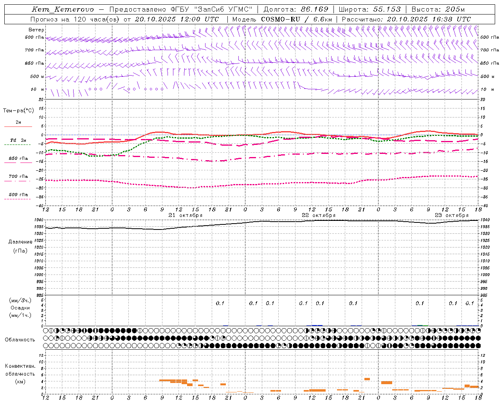The height and width of the screenshot is (401, 501).
Task: Click the dash-dot line sample under 700 гПа legend
Action: tap(18, 181)
